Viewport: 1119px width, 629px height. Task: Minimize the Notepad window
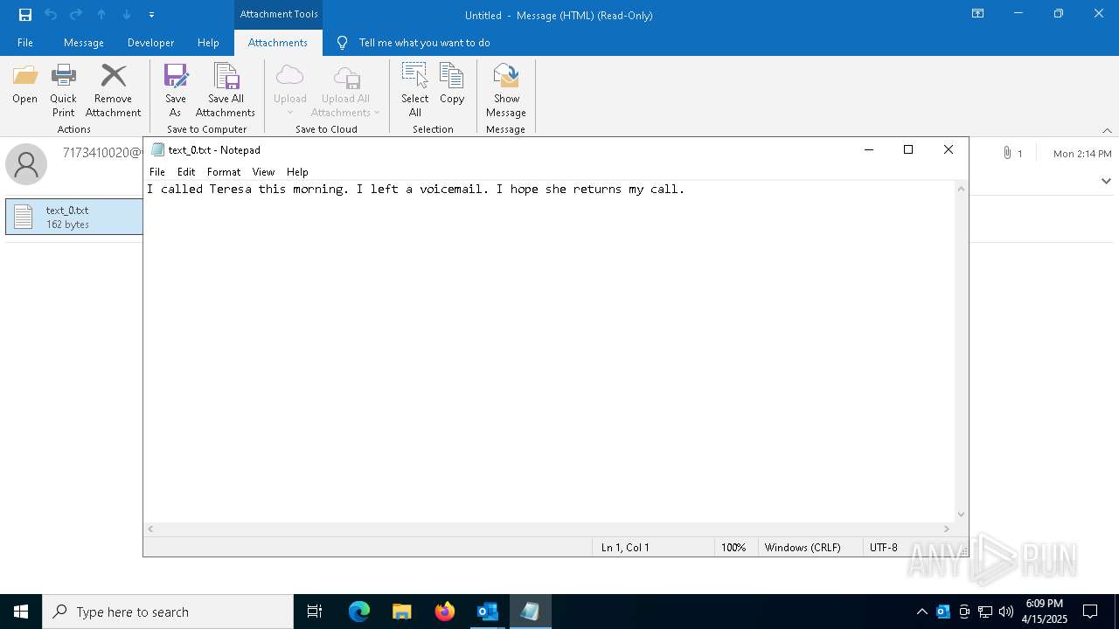[x=868, y=150]
